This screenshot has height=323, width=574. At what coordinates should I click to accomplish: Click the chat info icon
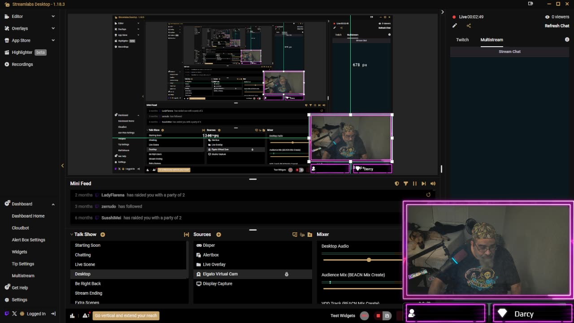pyautogui.click(x=567, y=39)
